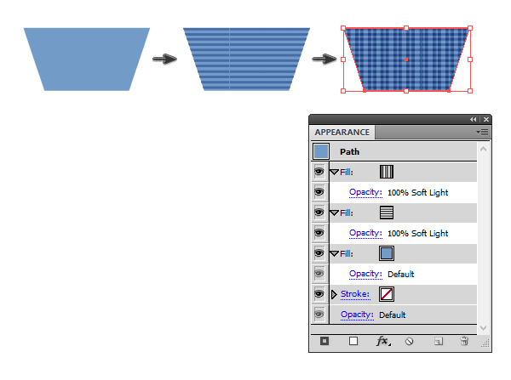Expand the Stroke attribute triangle
Image resolution: width=511 pixels, height=380 pixels.
click(334, 294)
